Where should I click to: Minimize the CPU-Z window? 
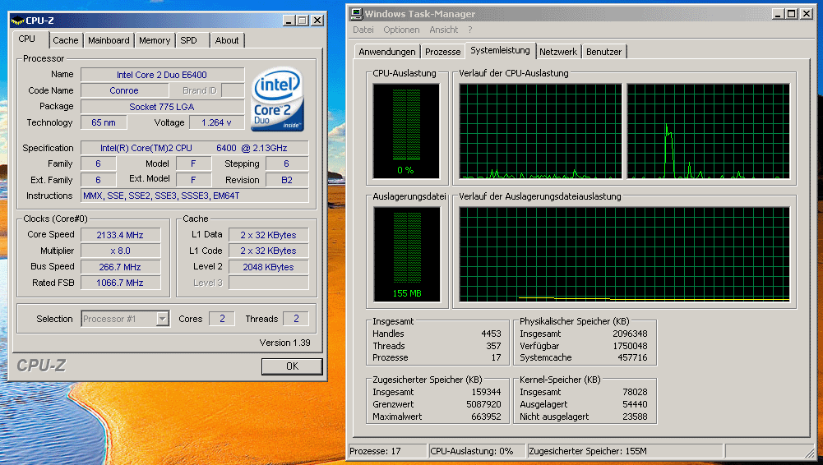click(x=288, y=21)
